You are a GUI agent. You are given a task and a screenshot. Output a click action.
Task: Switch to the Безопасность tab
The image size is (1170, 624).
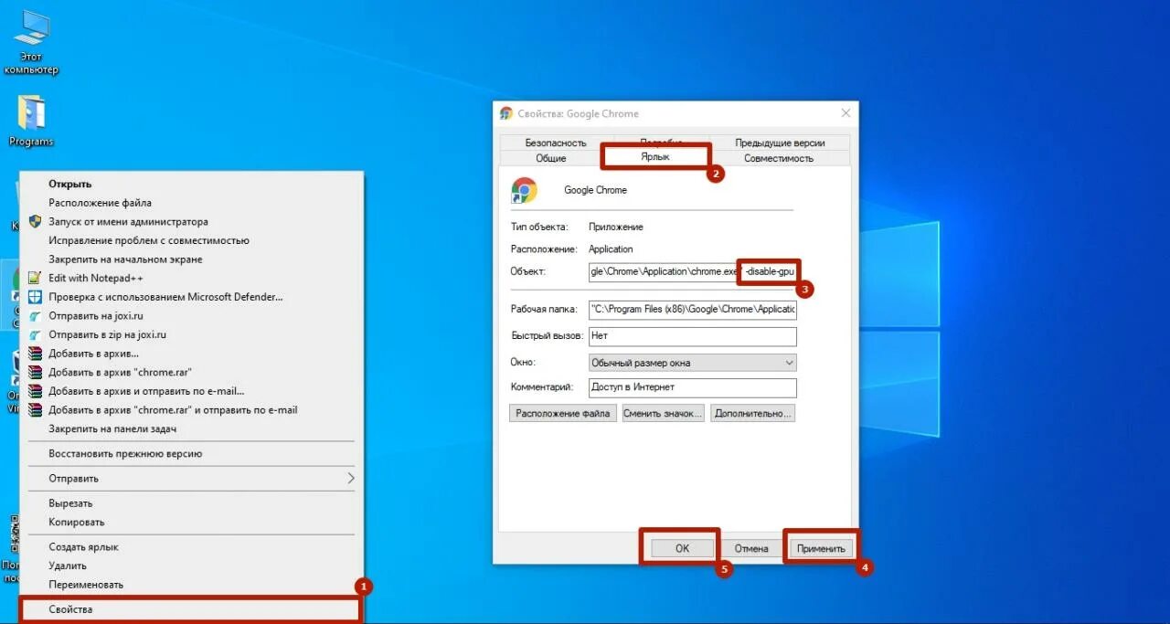coord(556,143)
